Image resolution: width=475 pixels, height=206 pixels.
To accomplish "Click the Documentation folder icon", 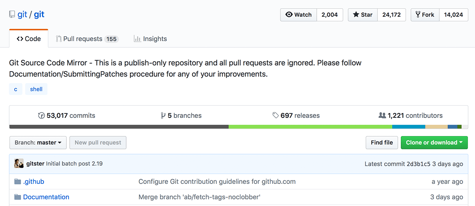I will click(17, 197).
